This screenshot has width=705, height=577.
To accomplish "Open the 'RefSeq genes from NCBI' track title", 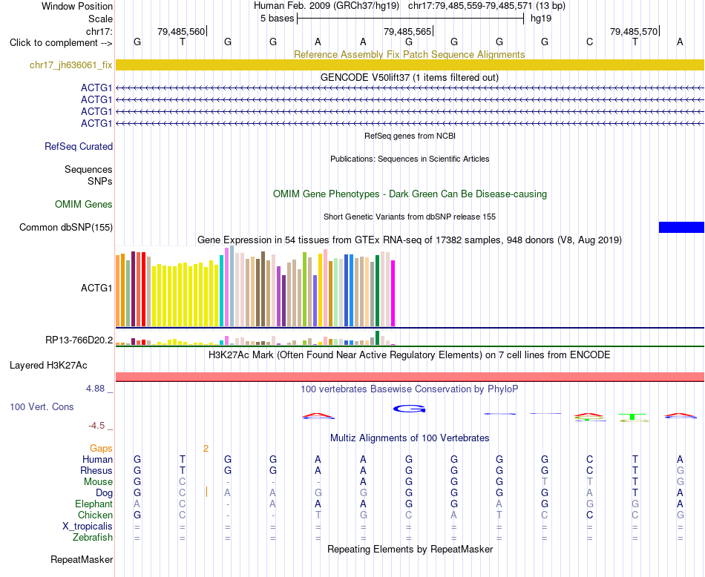I will (410, 136).
